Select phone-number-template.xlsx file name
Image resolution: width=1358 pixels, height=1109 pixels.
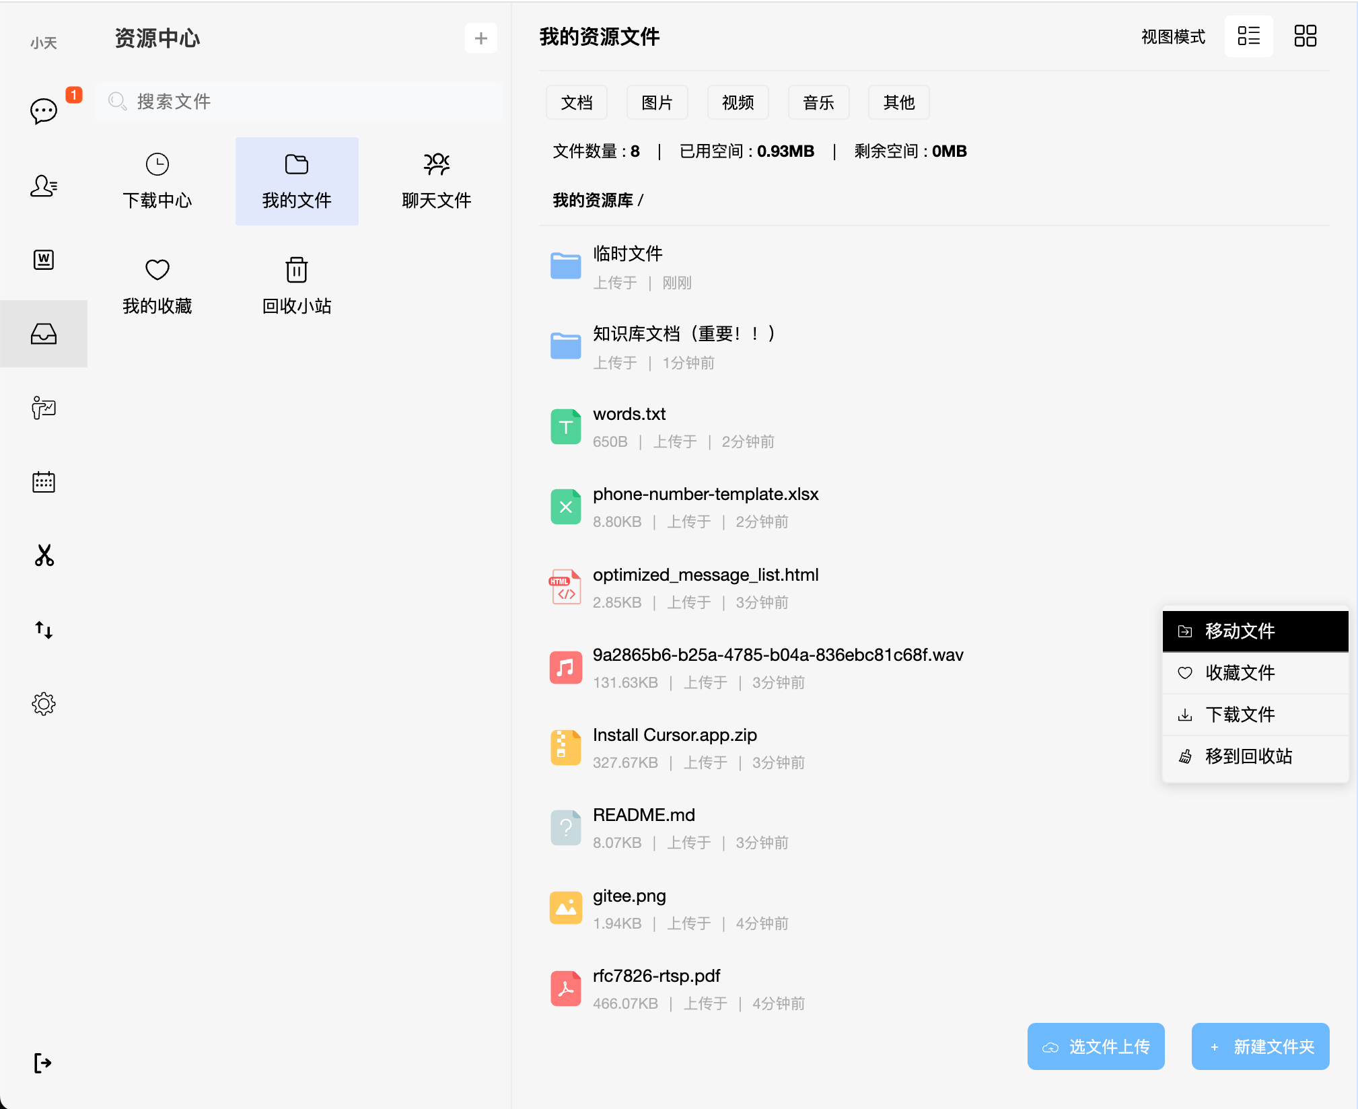tap(706, 494)
